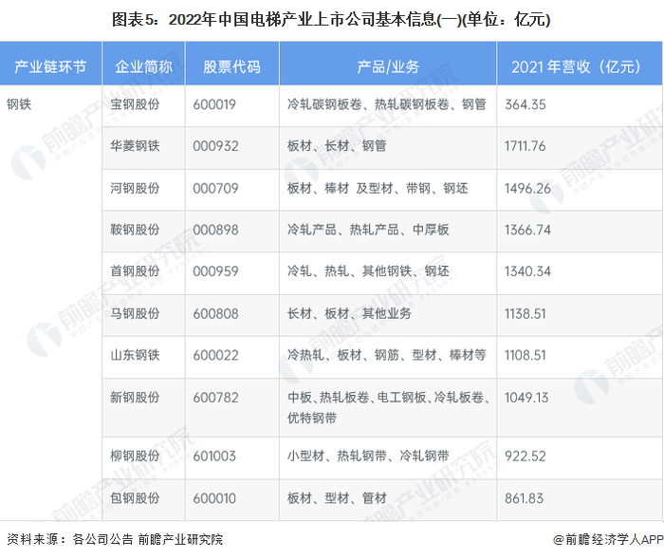This screenshot has height=559, width=664.
Task: Click company name 马钢股份
Action: [135, 313]
